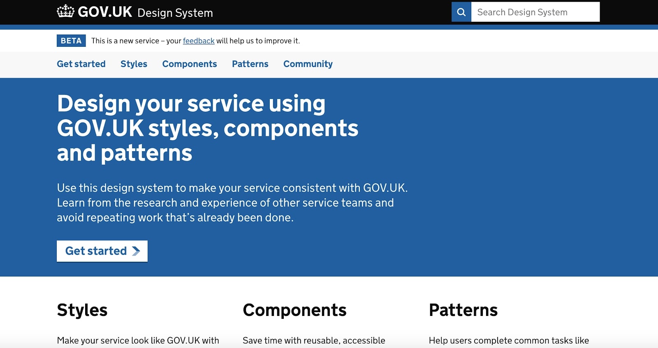658x348 pixels.
Task: Click the arrow icon on Get started button
Action: coord(136,251)
